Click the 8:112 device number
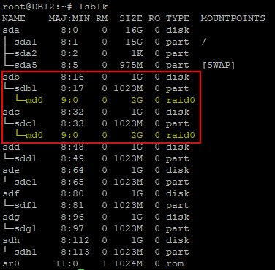This screenshot has height=270, width=275. click(x=75, y=240)
